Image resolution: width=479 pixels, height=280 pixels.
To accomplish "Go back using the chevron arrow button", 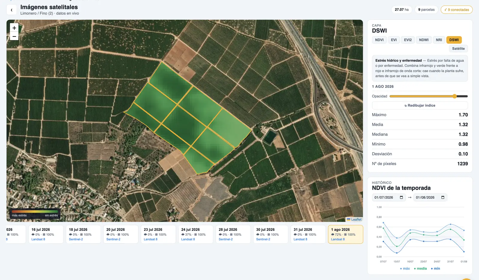I will (11, 10).
